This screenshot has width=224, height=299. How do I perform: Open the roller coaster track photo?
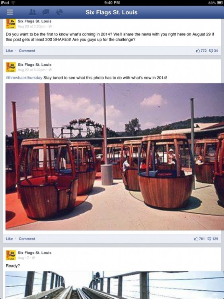(115, 285)
